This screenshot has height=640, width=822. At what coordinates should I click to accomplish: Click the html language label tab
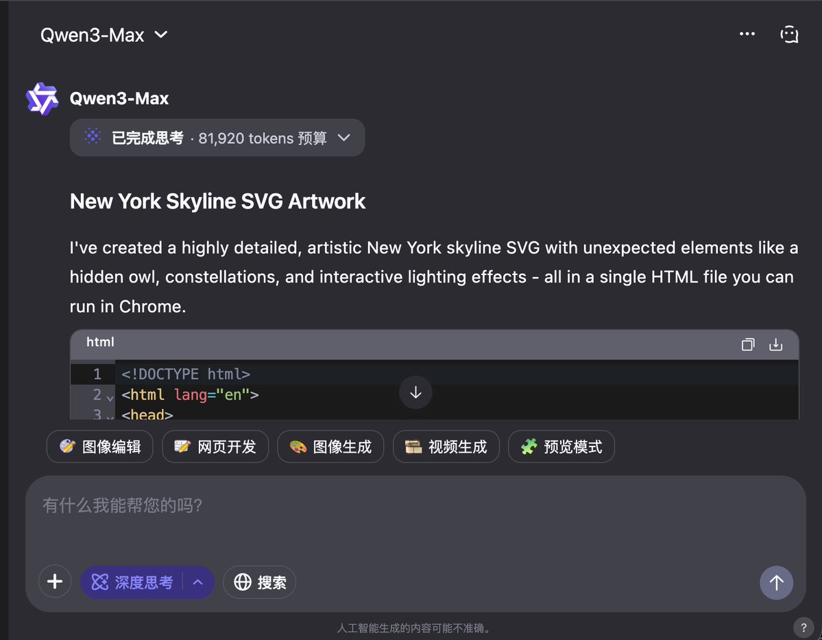pos(99,342)
